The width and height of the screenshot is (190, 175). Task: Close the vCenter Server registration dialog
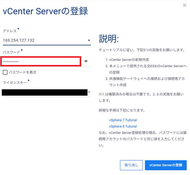(x=185, y=5)
